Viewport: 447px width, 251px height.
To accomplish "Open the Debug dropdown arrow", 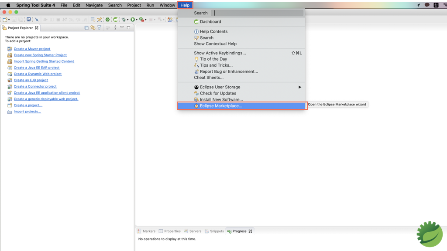I will point(128,20).
